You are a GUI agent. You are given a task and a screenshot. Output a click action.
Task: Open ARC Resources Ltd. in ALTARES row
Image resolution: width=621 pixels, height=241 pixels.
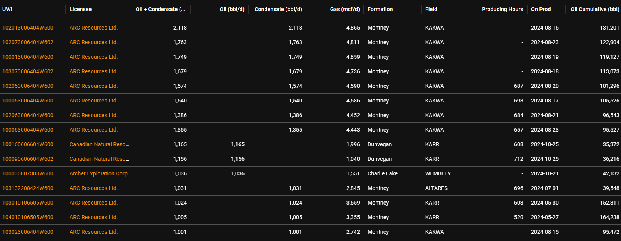pos(93,188)
